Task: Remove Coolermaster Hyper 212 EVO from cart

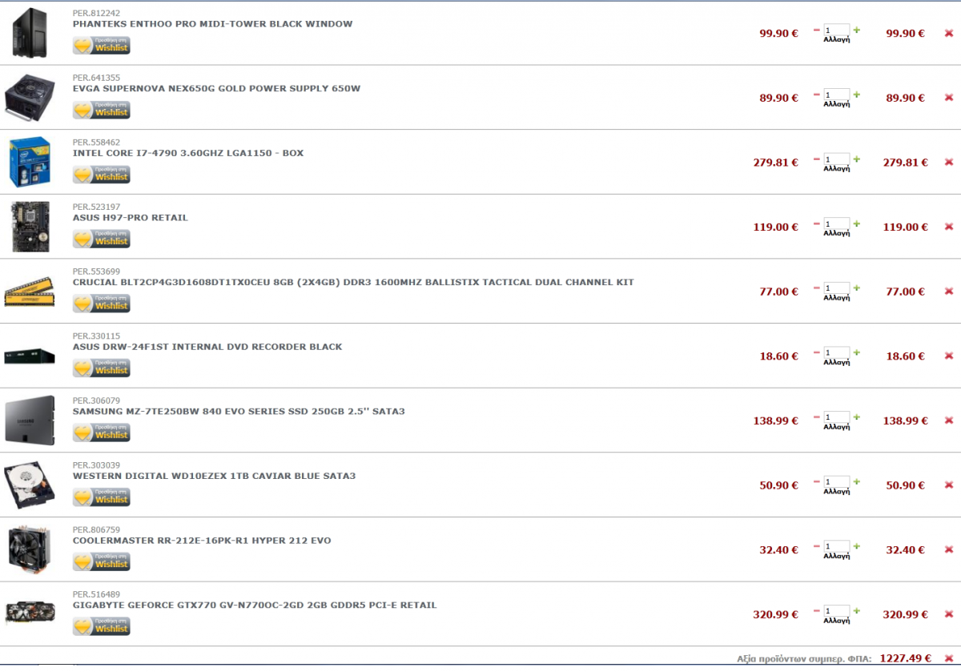Action: coord(949,550)
